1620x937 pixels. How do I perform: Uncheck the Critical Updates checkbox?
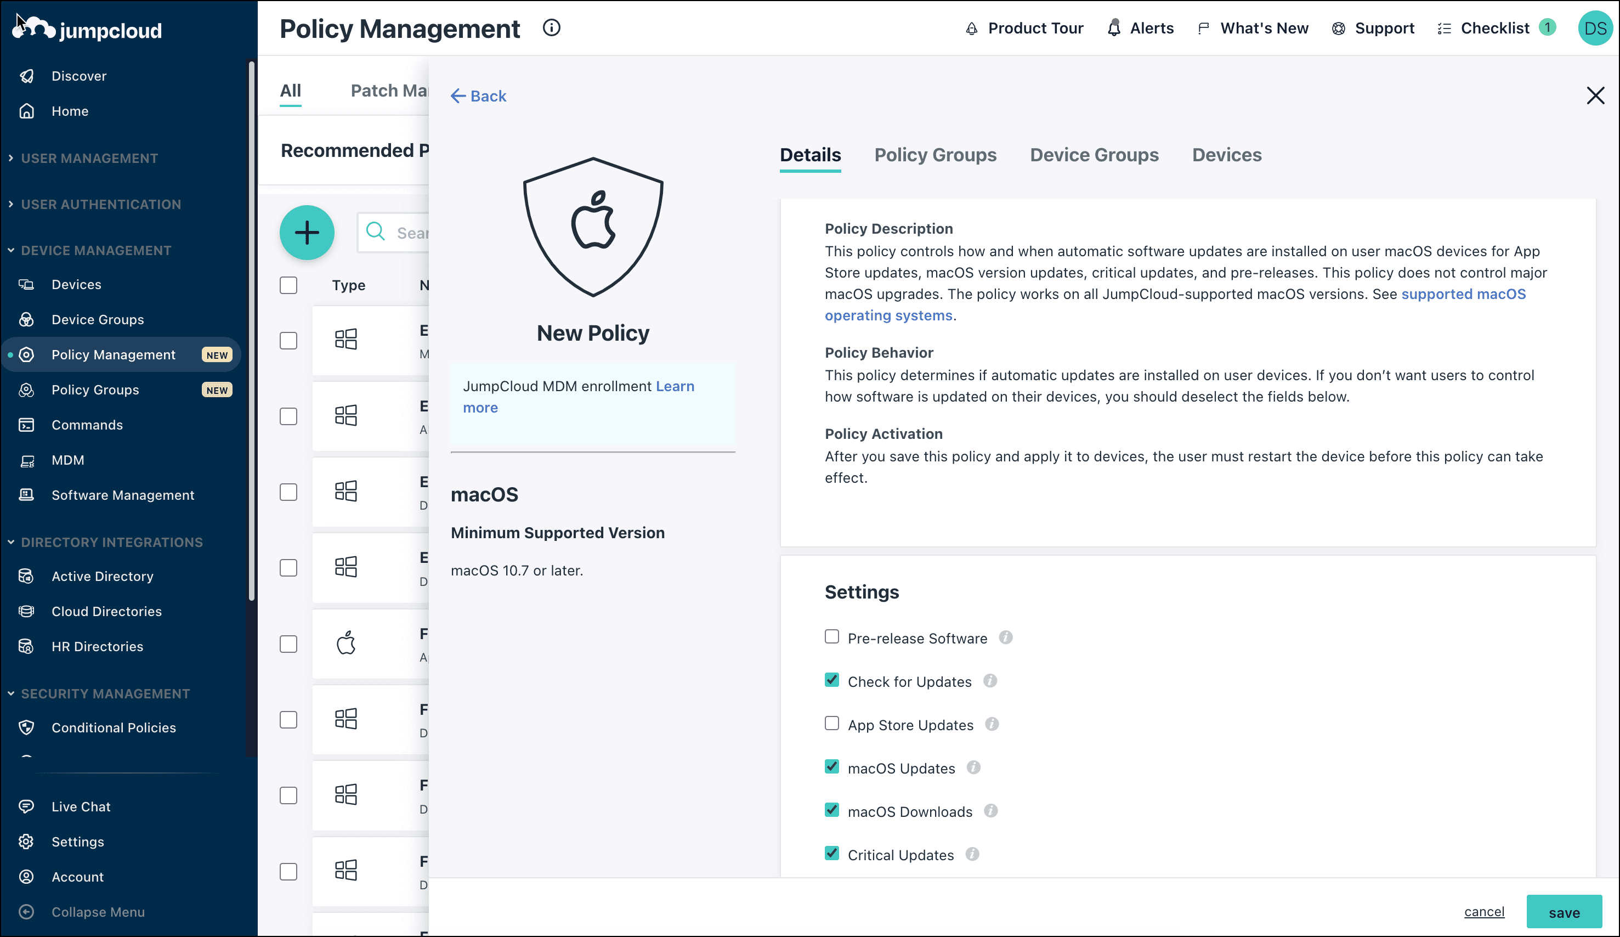point(832,854)
